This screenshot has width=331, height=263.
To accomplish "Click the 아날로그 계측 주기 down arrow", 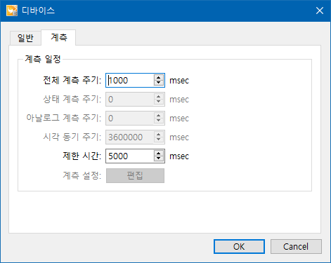I will coord(159,121).
